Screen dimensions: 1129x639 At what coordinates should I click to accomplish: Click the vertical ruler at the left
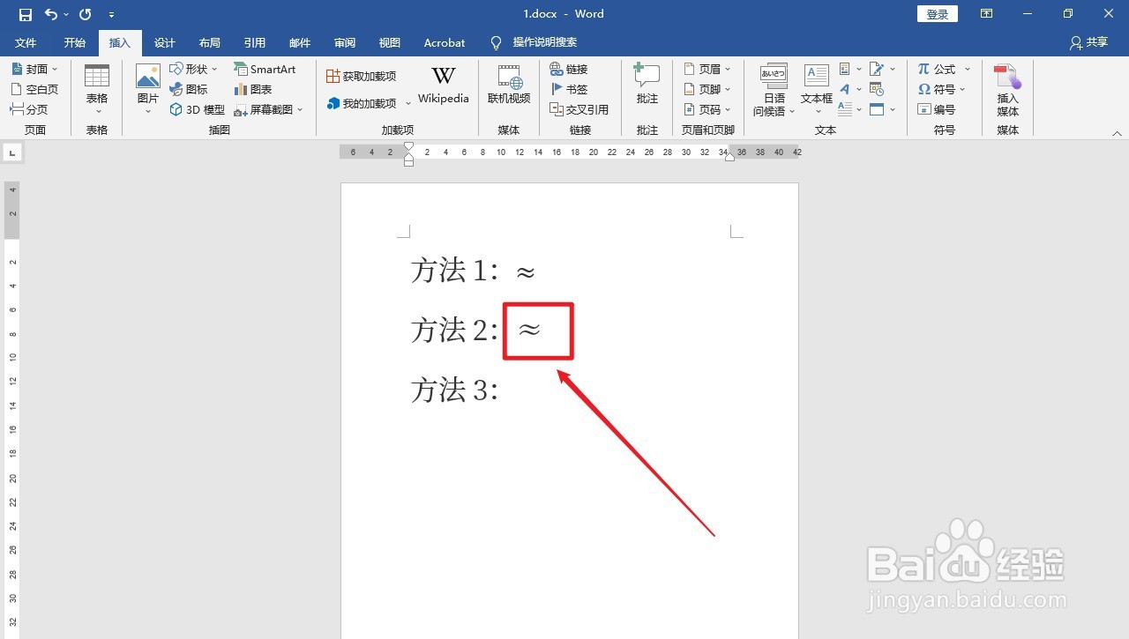click(x=12, y=409)
